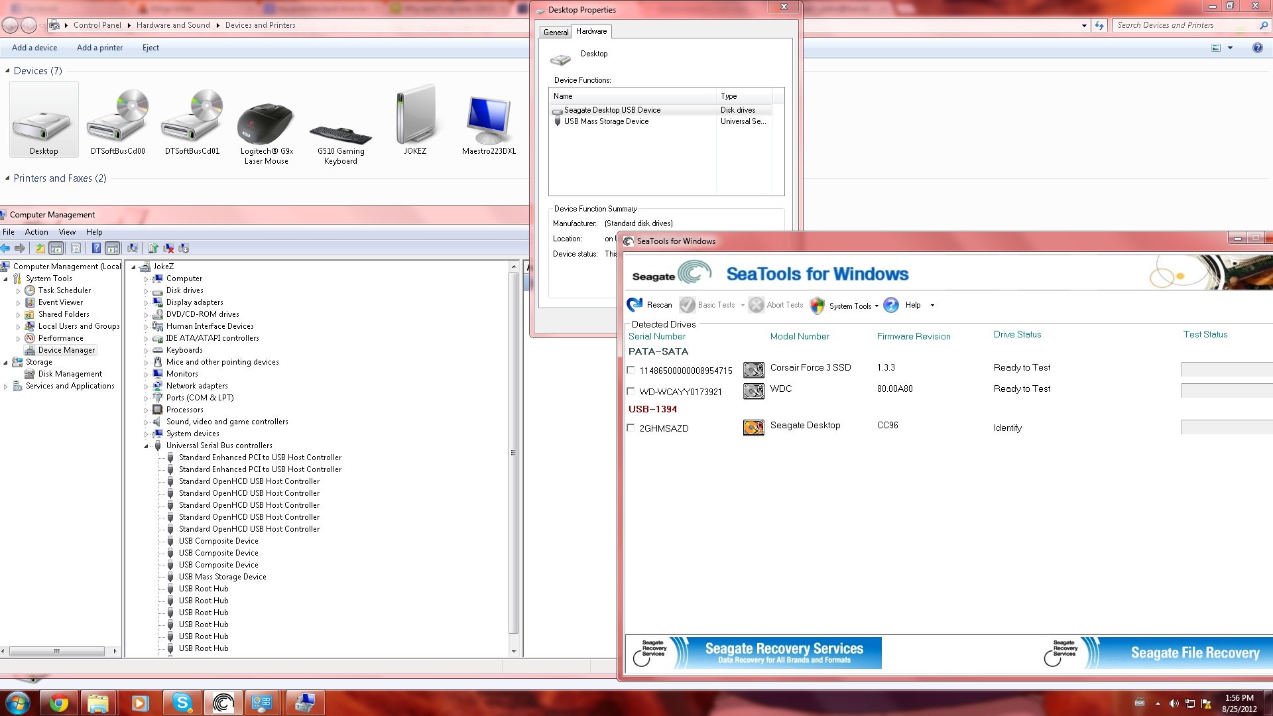
Task: Open the View menu in Computer Management
Action: coord(67,232)
